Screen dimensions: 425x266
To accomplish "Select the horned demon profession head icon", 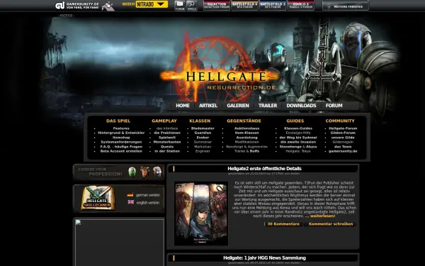I will tap(144, 172).
